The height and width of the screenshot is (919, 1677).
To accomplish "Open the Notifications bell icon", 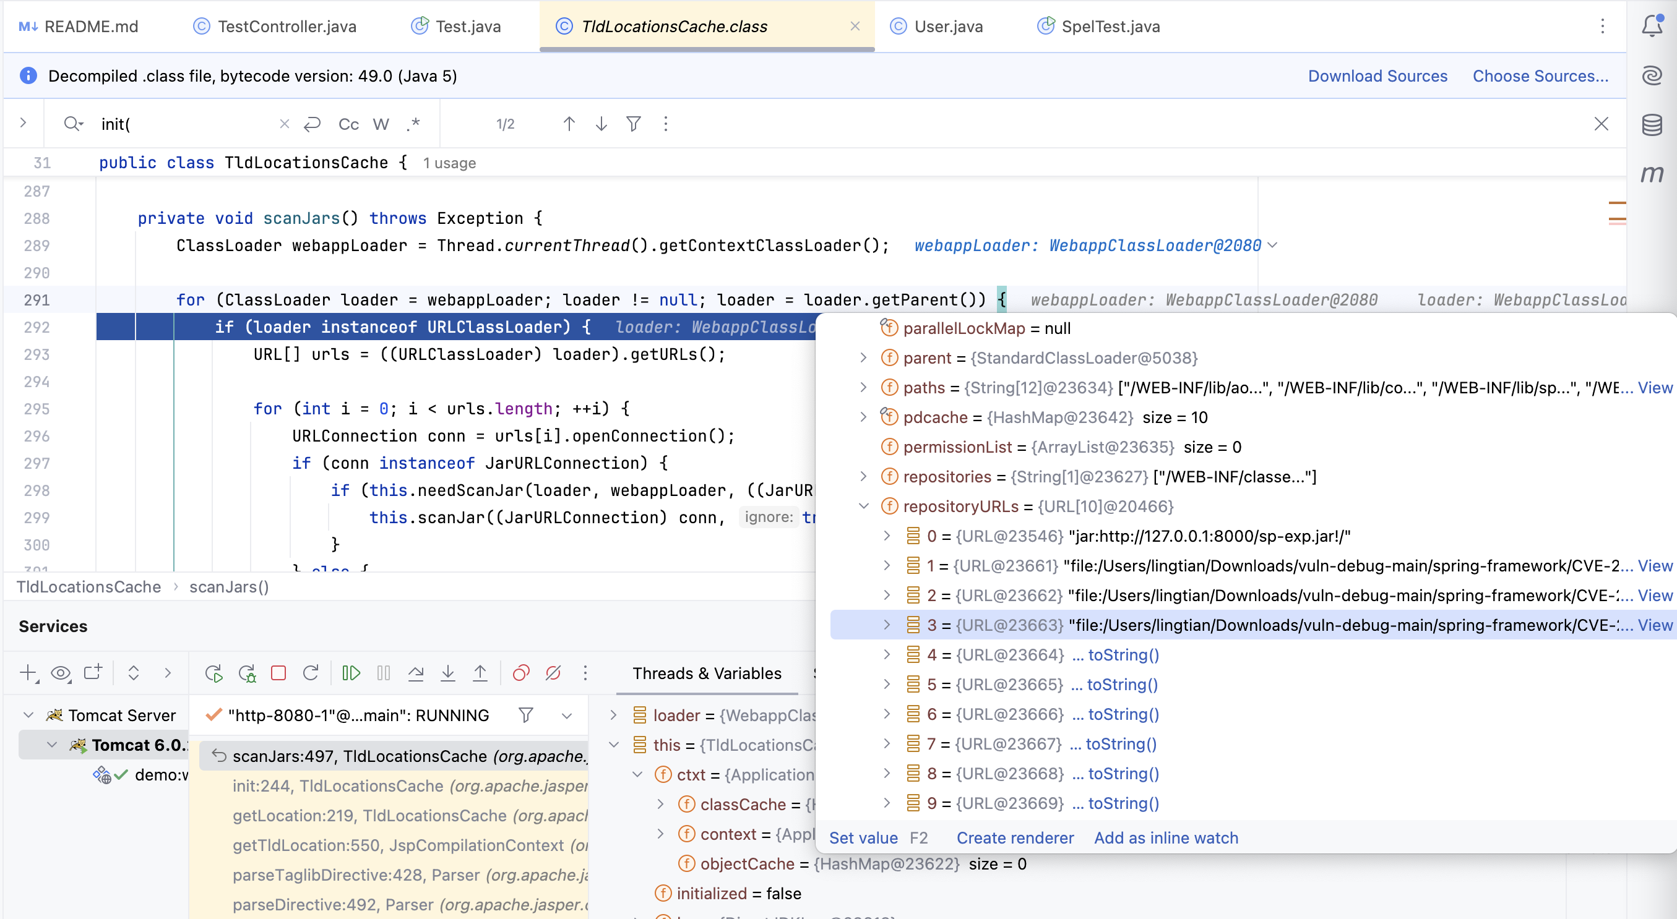I will coord(1652,26).
